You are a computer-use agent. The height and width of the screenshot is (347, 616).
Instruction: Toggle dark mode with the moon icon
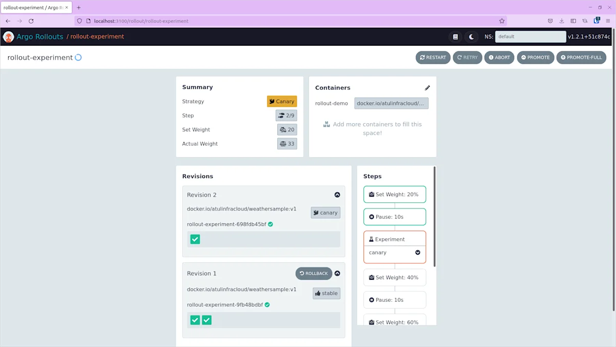(x=471, y=36)
